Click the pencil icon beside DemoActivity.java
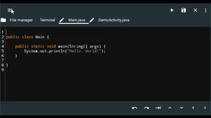The image size is (211, 118). [92, 20]
